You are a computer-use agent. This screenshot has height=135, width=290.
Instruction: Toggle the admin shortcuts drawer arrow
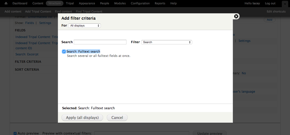pyautogui.click(x=285, y=4)
